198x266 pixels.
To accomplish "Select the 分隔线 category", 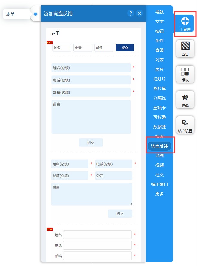I will (x=159, y=98).
